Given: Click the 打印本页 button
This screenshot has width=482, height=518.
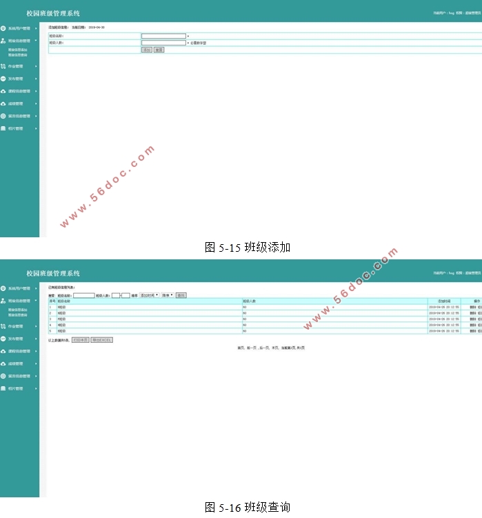Looking at the screenshot, I should point(81,340).
